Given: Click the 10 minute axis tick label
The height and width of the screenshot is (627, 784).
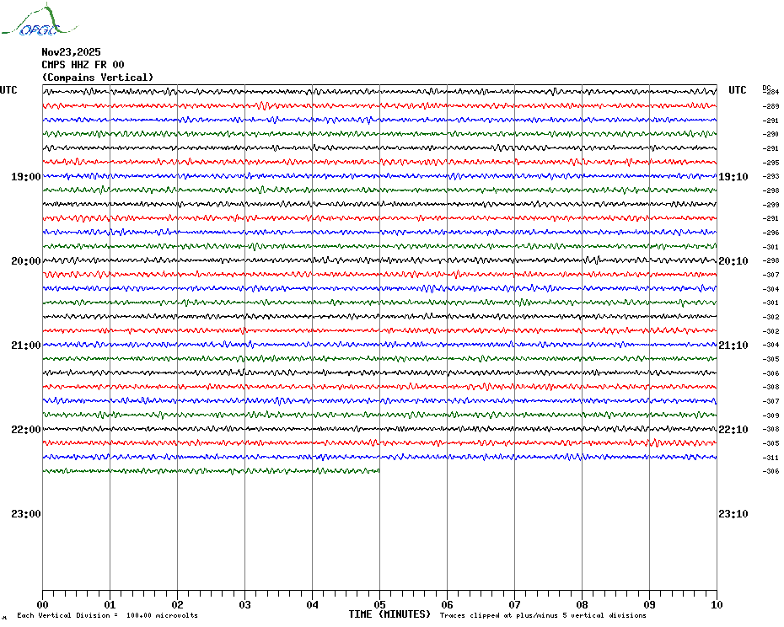Looking at the screenshot, I should tap(717, 604).
